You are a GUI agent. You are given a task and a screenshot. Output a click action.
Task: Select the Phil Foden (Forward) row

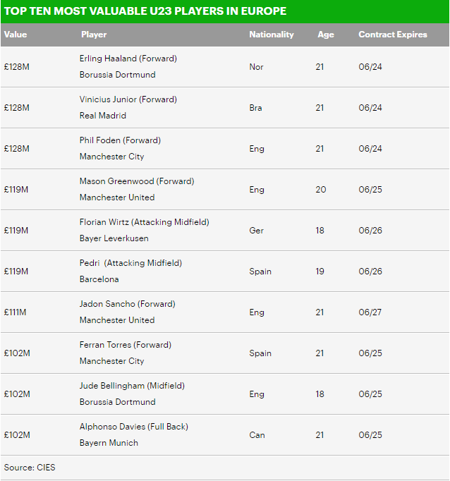[x=120, y=140]
